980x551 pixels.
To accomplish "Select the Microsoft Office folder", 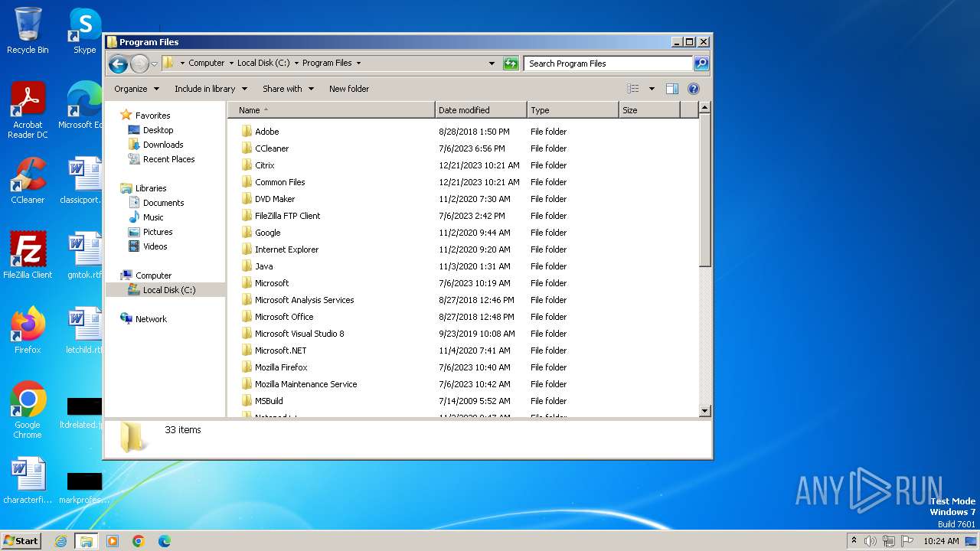I will tap(284, 317).
